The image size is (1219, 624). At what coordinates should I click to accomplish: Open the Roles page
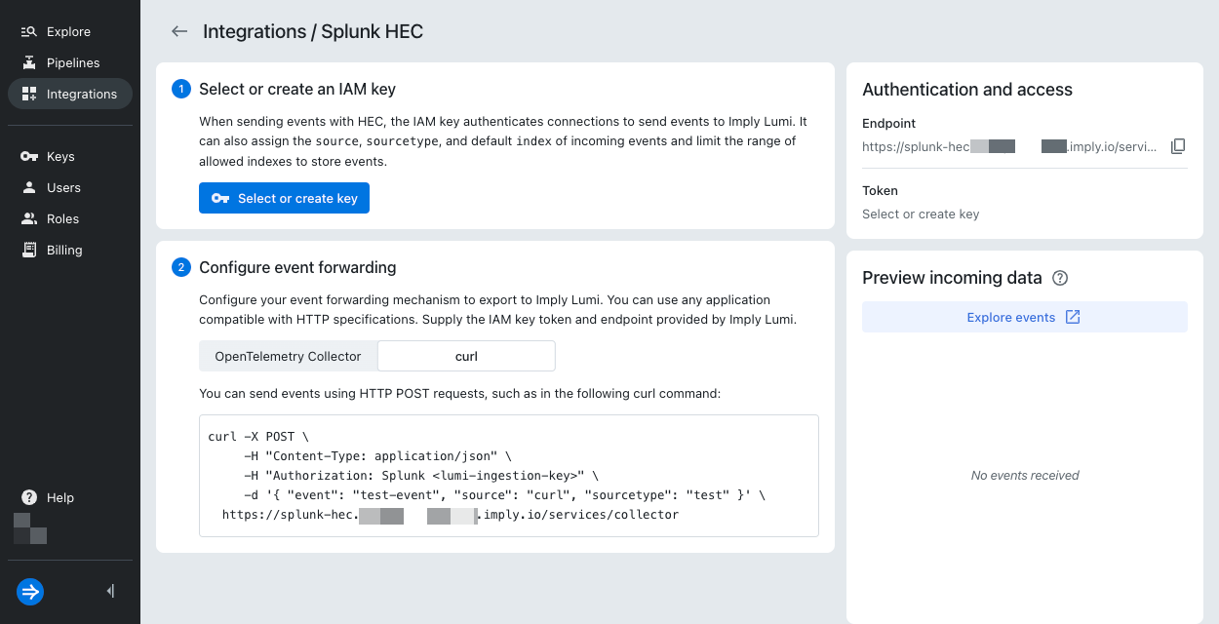tap(70, 219)
